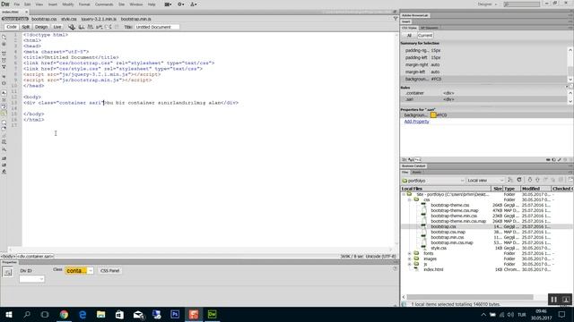The image size is (574, 322).
Task: Switch to Code view
Action: point(12,27)
